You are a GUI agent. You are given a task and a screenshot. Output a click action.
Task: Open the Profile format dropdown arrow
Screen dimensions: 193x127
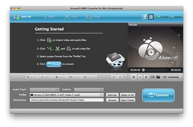click(x=102, y=95)
